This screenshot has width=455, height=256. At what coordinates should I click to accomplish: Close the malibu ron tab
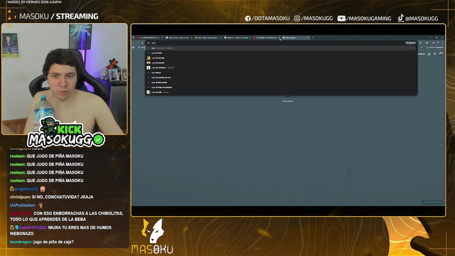click(250, 37)
